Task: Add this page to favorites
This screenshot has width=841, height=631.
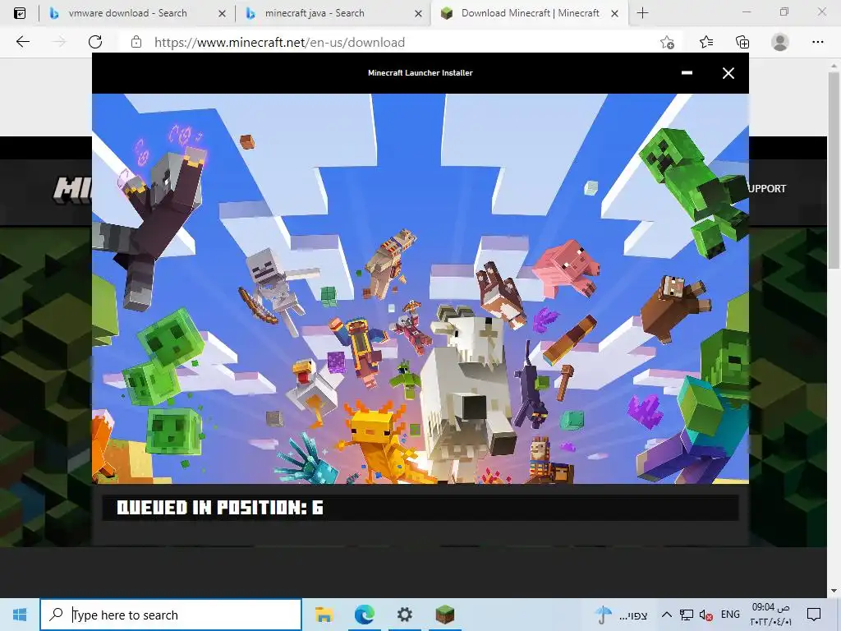Action: click(x=667, y=42)
